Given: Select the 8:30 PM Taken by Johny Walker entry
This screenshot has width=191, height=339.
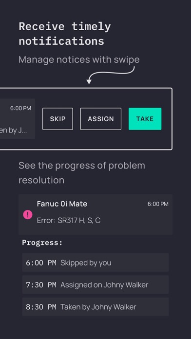Looking at the screenshot, I should tap(95, 306).
